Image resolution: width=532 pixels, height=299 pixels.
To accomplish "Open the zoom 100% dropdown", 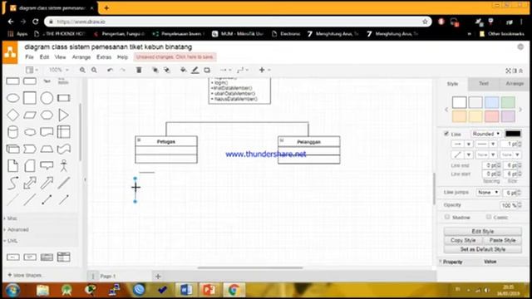I will [x=58, y=70].
